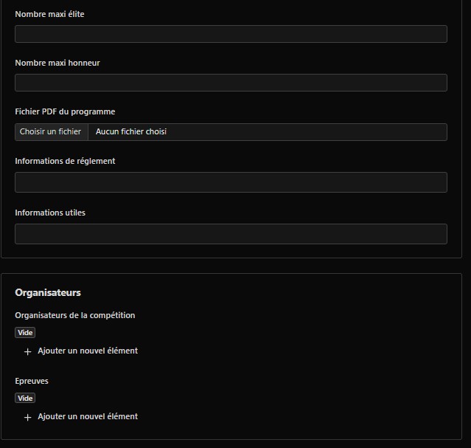Click the Informations de règlement label
The width and height of the screenshot is (471, 448).
point(65,161)
